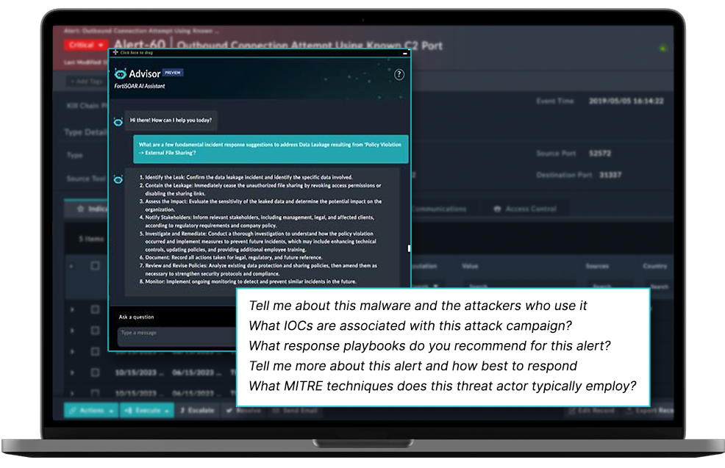Click the 'Hi there! How can I help you today?' message
Screen dimensions: 725x468
pyautogui.click(x=171, y=120)
